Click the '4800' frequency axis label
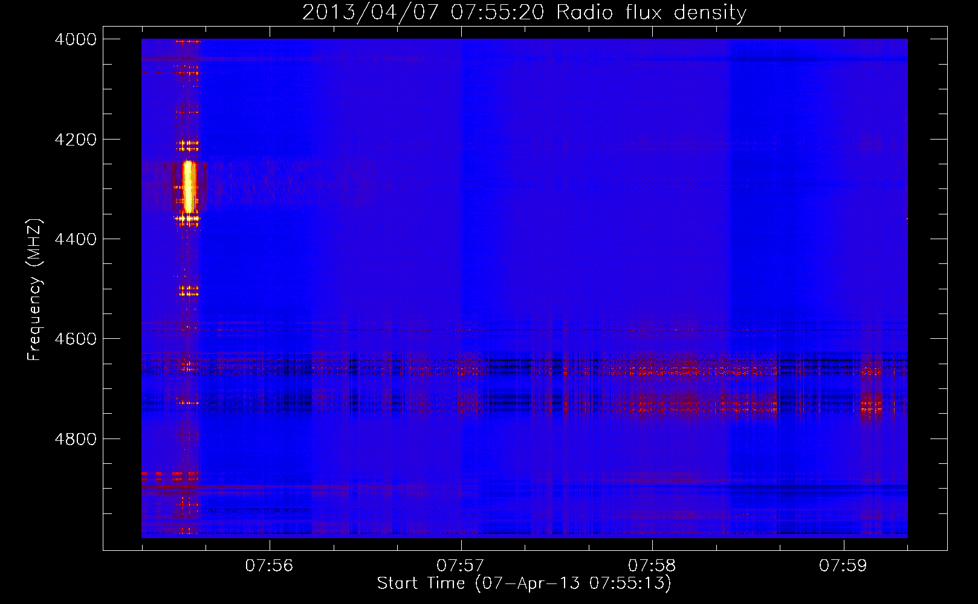This screenshot has width=978, height=604. point(76,439)
